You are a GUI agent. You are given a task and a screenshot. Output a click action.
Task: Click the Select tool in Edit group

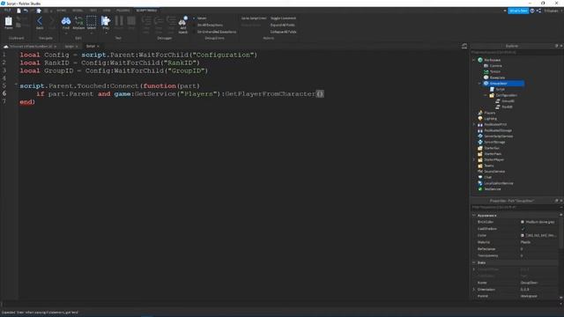(92, 22)
